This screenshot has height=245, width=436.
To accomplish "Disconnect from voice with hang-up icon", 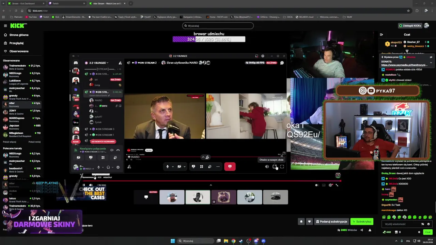I will (118, 150).
